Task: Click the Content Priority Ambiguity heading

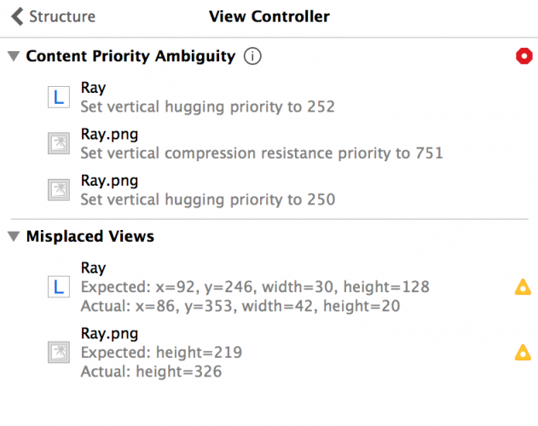Action: pos(130,57)
